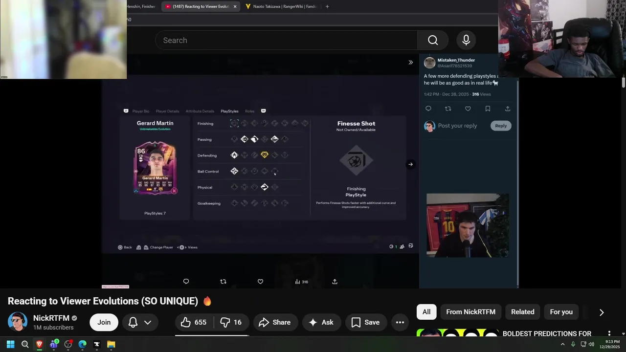Viewport: 626px width, 352px height.
Task: Open Windows taskbar search
Action: pyautogui.click(x=25, y=344)
